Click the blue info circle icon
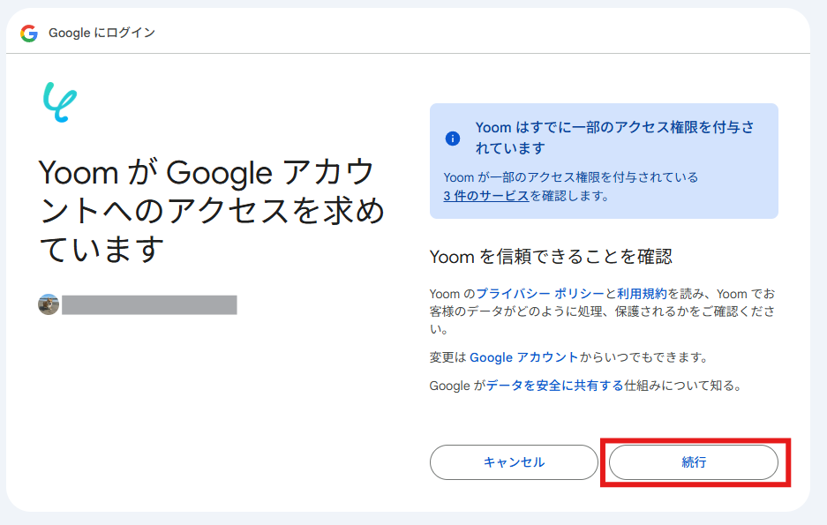Screen dimensions: 827x525 453,138
